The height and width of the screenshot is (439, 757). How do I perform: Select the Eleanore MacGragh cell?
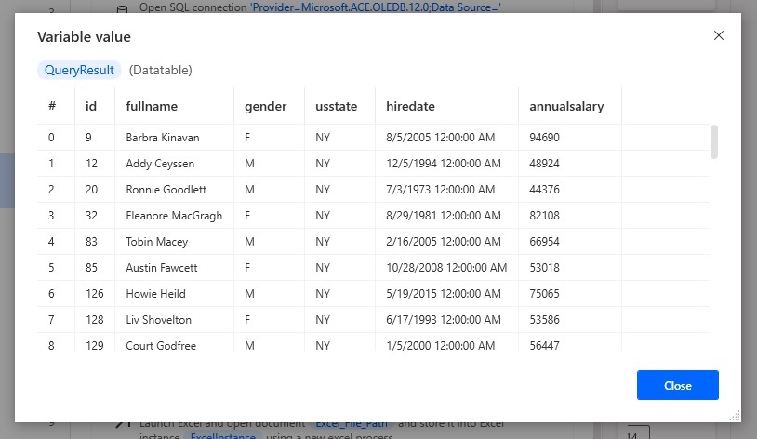(174, 216)
